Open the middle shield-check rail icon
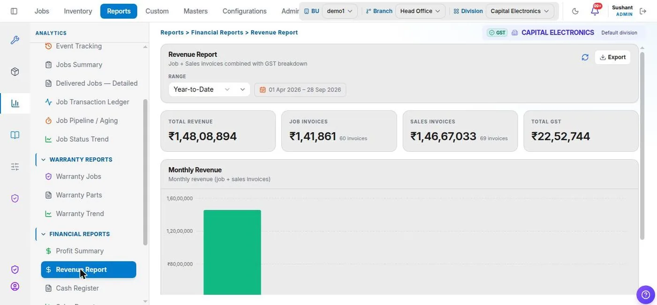The width and height of the screenshot is (657, 305). point(15,199)
